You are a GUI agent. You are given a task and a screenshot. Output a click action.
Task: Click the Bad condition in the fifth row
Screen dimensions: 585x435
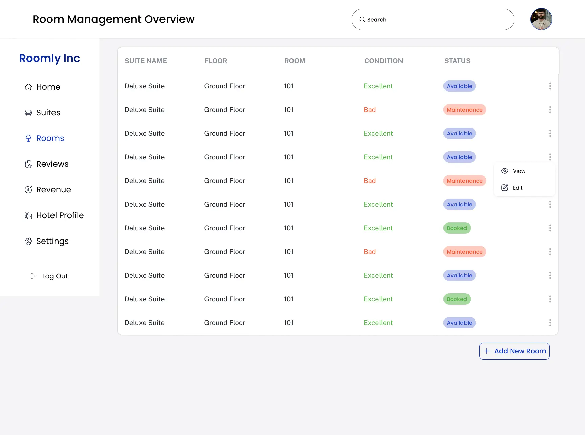point(370,181)
